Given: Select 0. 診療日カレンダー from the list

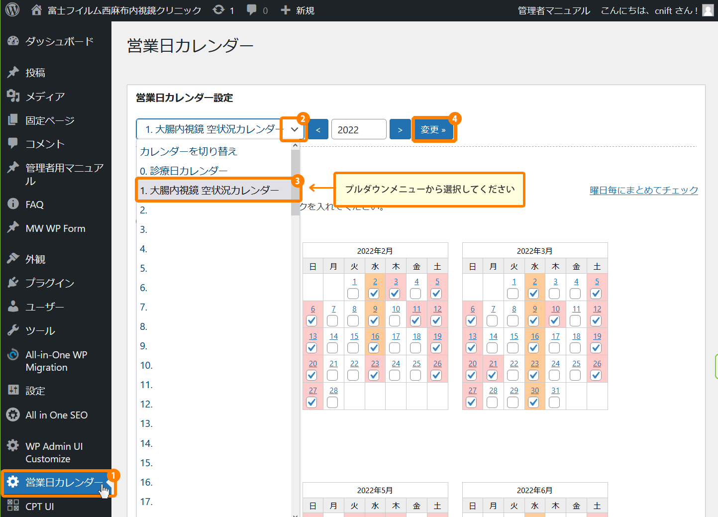Looking at the screenshot, I should pos(214,171).
